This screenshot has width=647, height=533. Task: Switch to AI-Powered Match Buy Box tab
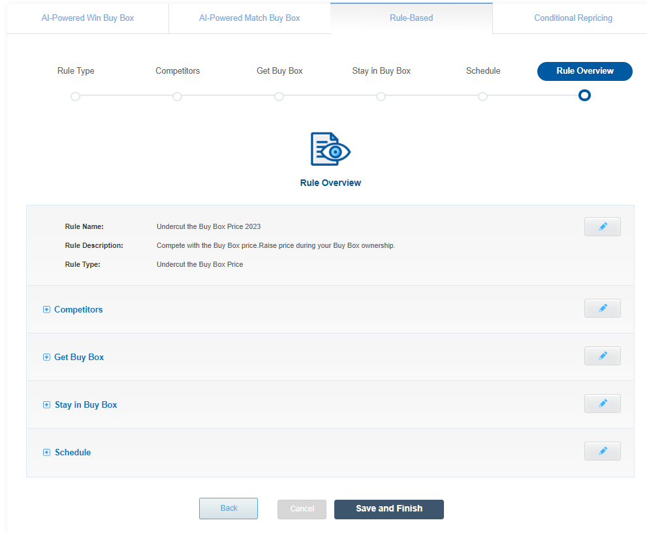click(x=249, y=18)
